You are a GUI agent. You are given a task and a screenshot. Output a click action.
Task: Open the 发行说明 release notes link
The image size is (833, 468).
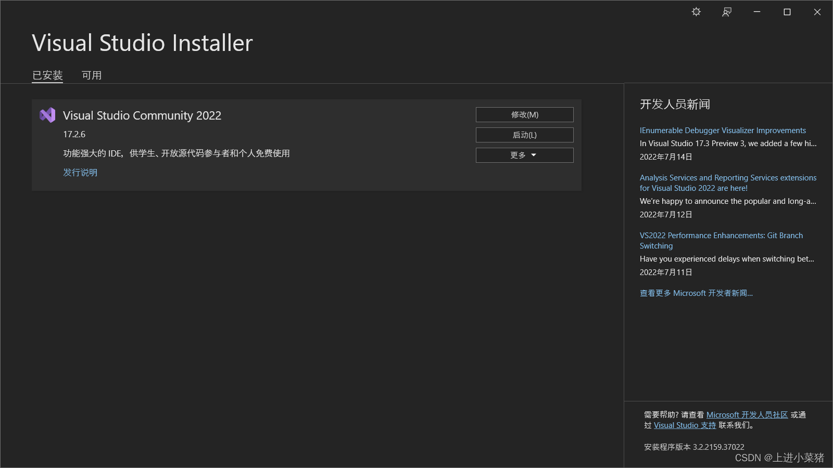(80, 172)
